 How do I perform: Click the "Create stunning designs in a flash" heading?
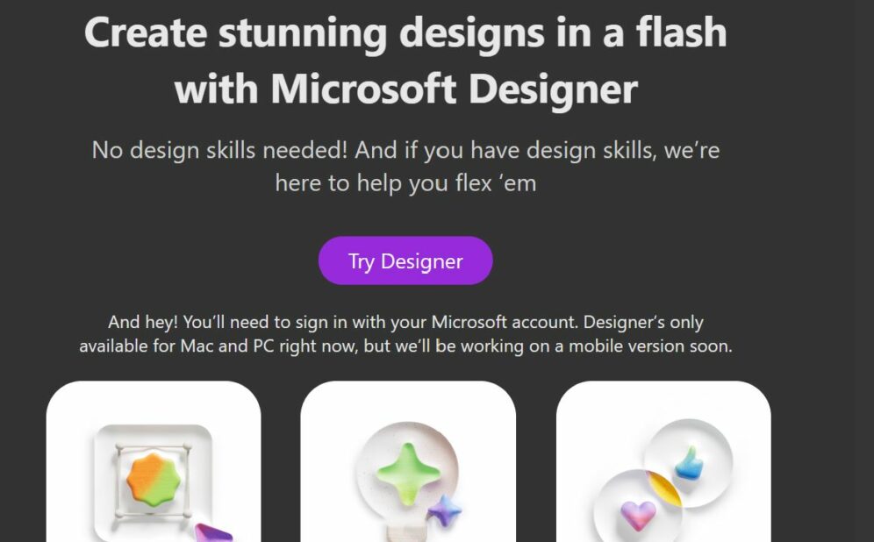[x=405, y=32]
